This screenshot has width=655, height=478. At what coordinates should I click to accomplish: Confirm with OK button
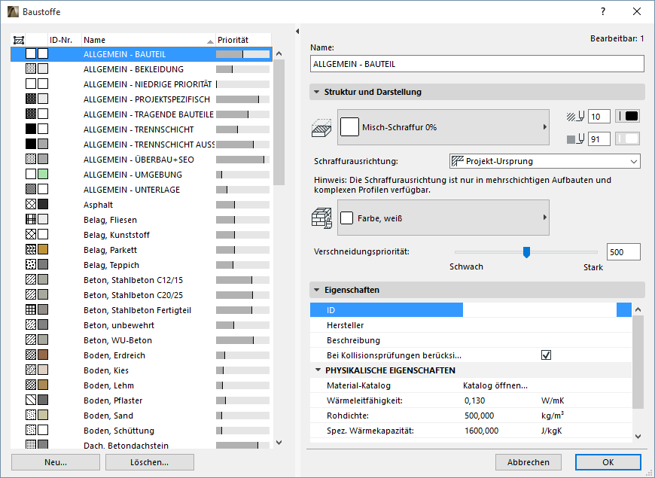[608, 462]
